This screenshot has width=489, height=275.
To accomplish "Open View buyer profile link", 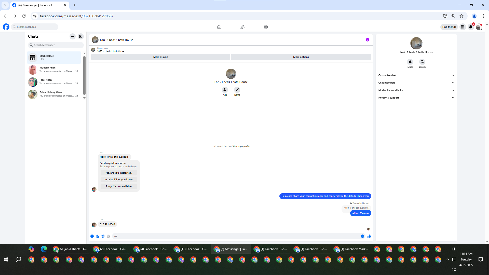I will point(241,146).
